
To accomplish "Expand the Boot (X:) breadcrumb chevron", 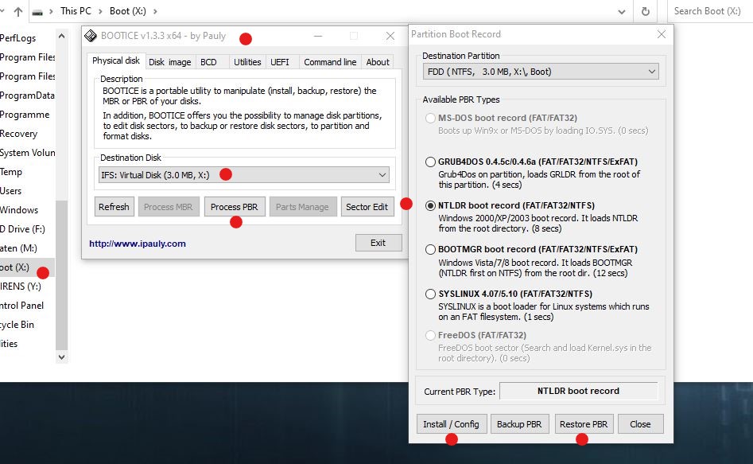I will pyautogui.click(x=155, y=11).
